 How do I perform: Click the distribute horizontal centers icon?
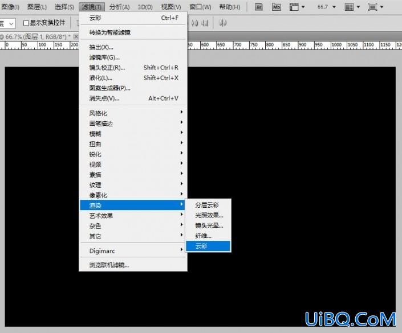point(194,23)
